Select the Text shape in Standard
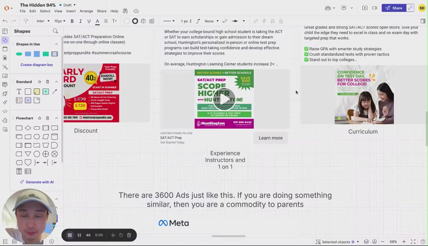Screen dimensions: 428x246 [x=19, y=92]
